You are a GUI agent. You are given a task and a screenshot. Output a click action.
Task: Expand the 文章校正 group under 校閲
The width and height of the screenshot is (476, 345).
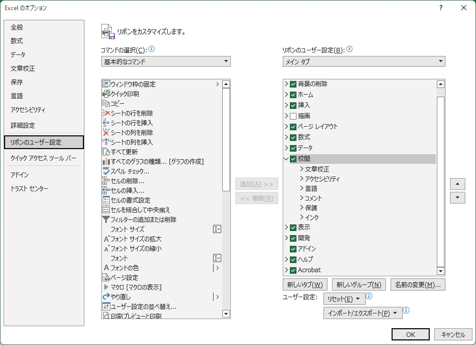pos(302,169)
